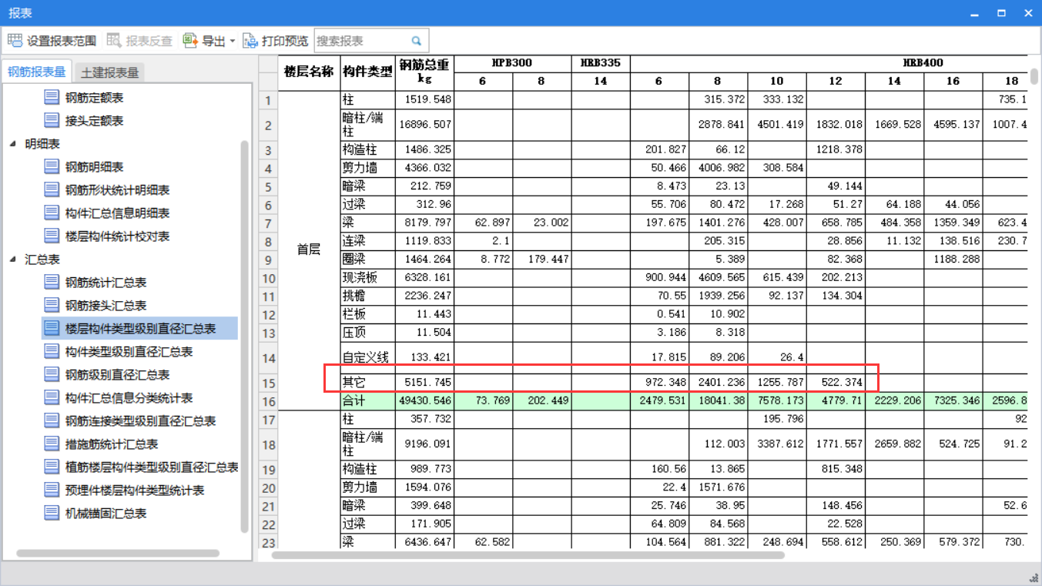1042x586 pixels.
Task: Click the 自定义线 cell in row 14
Action: [367, 357]
